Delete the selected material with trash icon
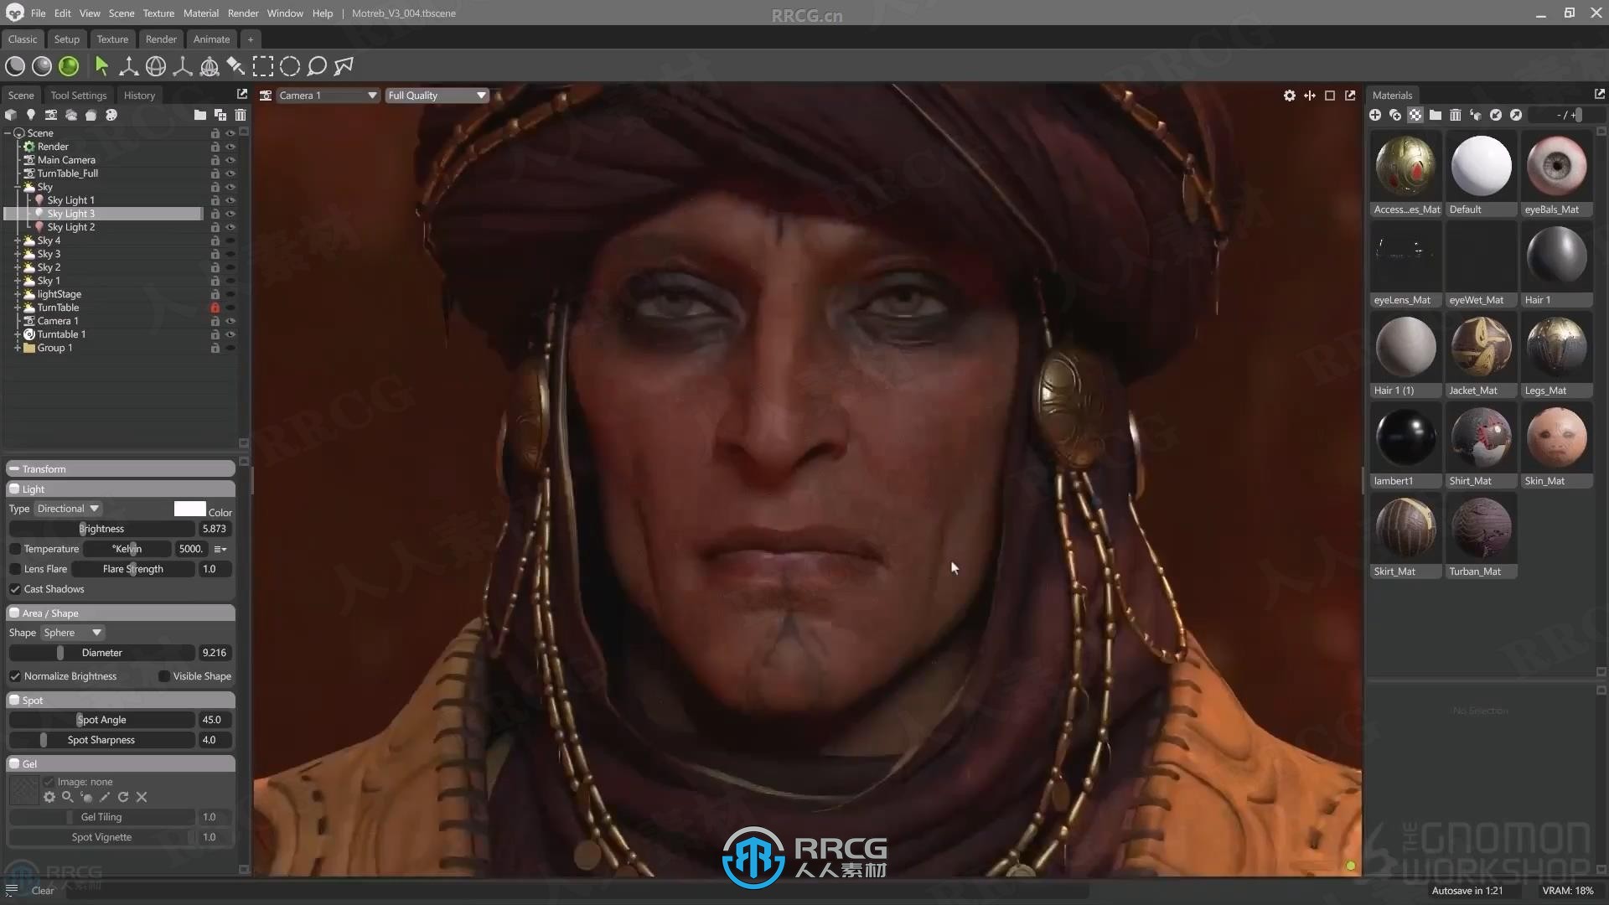The image size is (1609, 905). click(x=1456, y=115)
